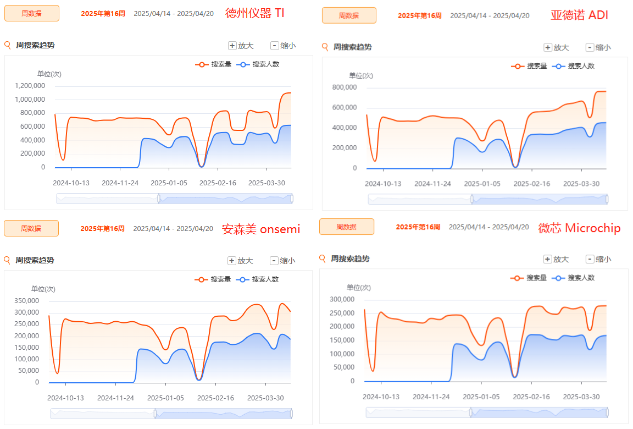Click the 周搜索趋势 heading in the Microchip panel

tap(351, 258)
